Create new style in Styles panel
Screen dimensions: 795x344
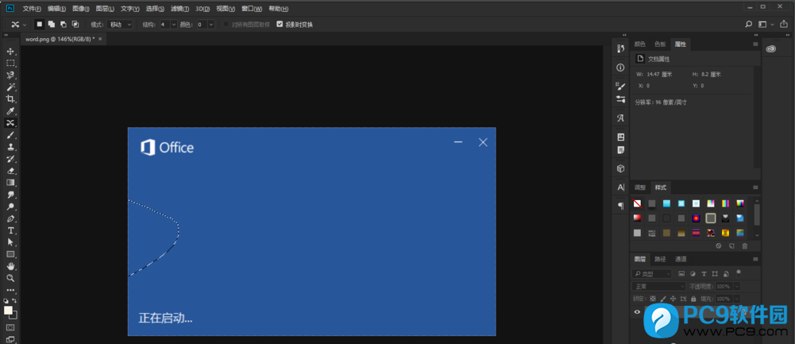tap(731, 246)
